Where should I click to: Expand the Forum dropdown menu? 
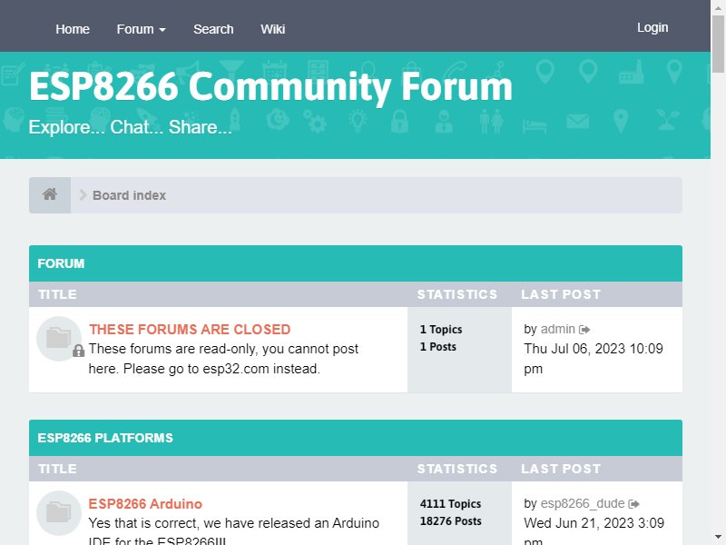pyautogui.click(x=142, y=29)
